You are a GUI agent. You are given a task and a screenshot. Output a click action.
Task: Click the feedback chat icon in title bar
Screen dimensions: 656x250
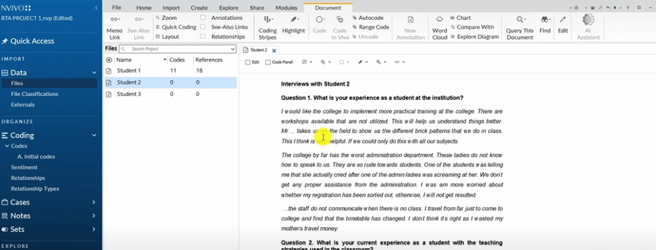coord(640,8)
